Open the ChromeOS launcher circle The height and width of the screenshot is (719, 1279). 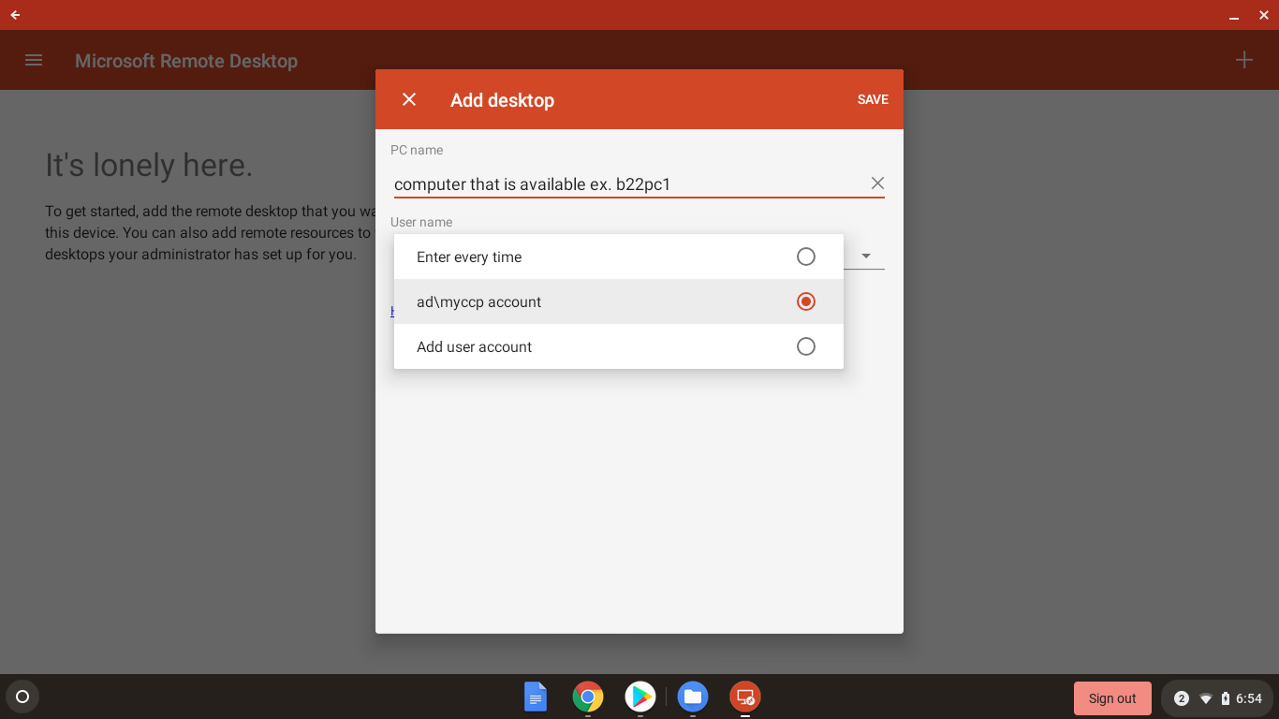click(22, 697)
